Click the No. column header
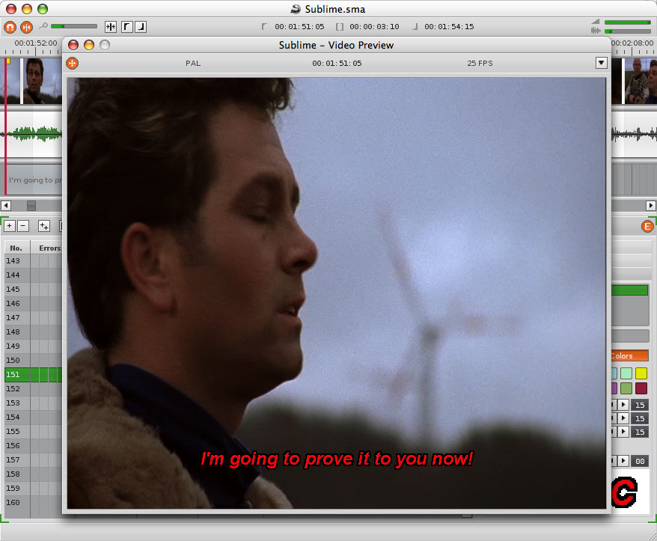Viewport: 657px width, 541px height. point(16,248)
